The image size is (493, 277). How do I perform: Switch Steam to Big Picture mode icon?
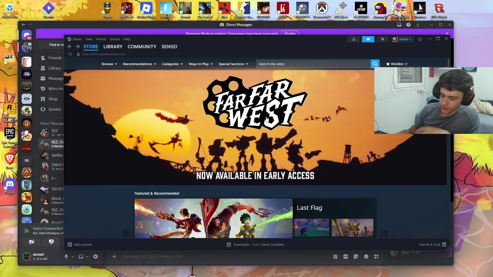[420, 39]
